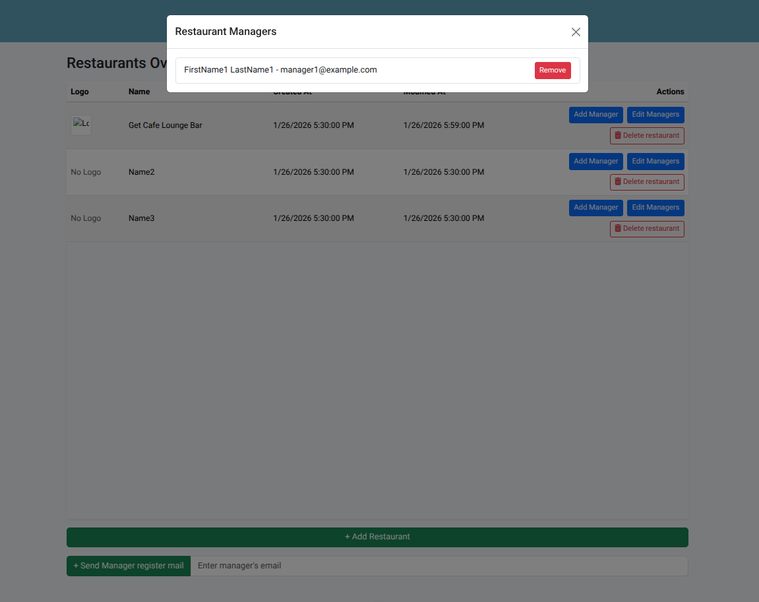
Task: Select the FirstName1 LastName1 manager entry
Action: pyautogui.click(x=280, y=70)
